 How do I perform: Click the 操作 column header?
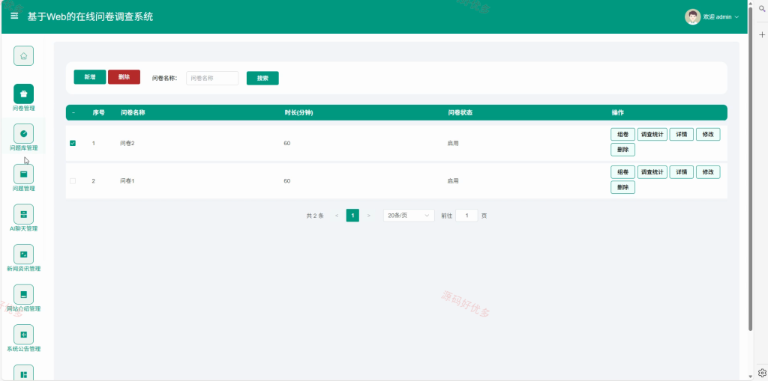coord(618,112)
